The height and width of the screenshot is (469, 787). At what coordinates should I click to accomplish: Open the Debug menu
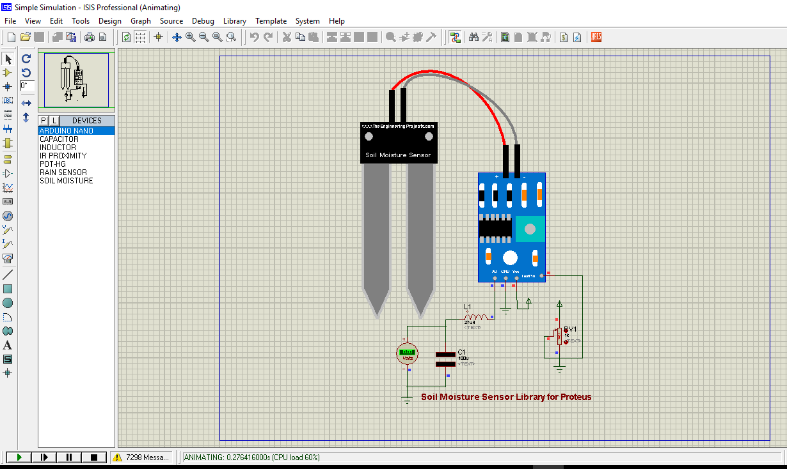pos(203,21)
